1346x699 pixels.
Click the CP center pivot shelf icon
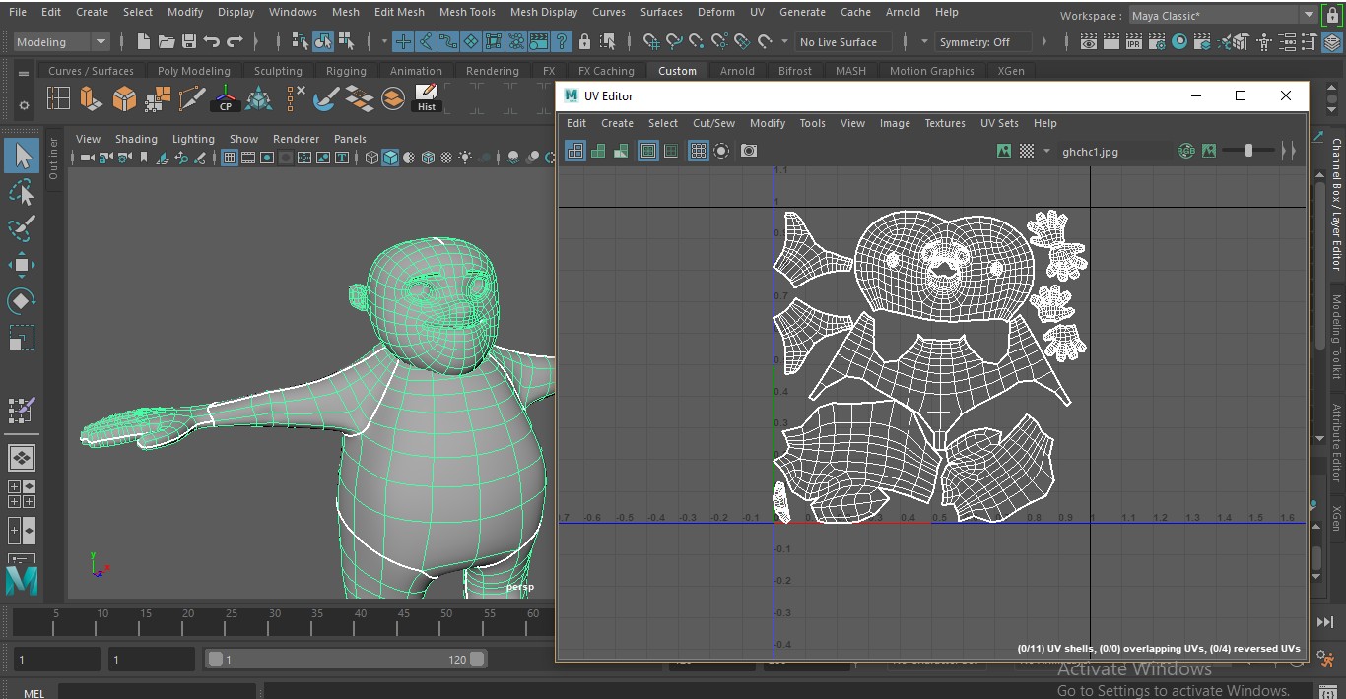[x=226, y=98]
